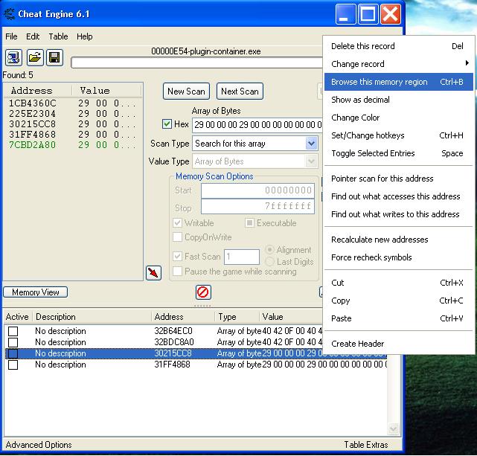The width and height of the screenshot is (477, 456).
Task: Open Advanced Options
Action: click(x=39, y=445)
